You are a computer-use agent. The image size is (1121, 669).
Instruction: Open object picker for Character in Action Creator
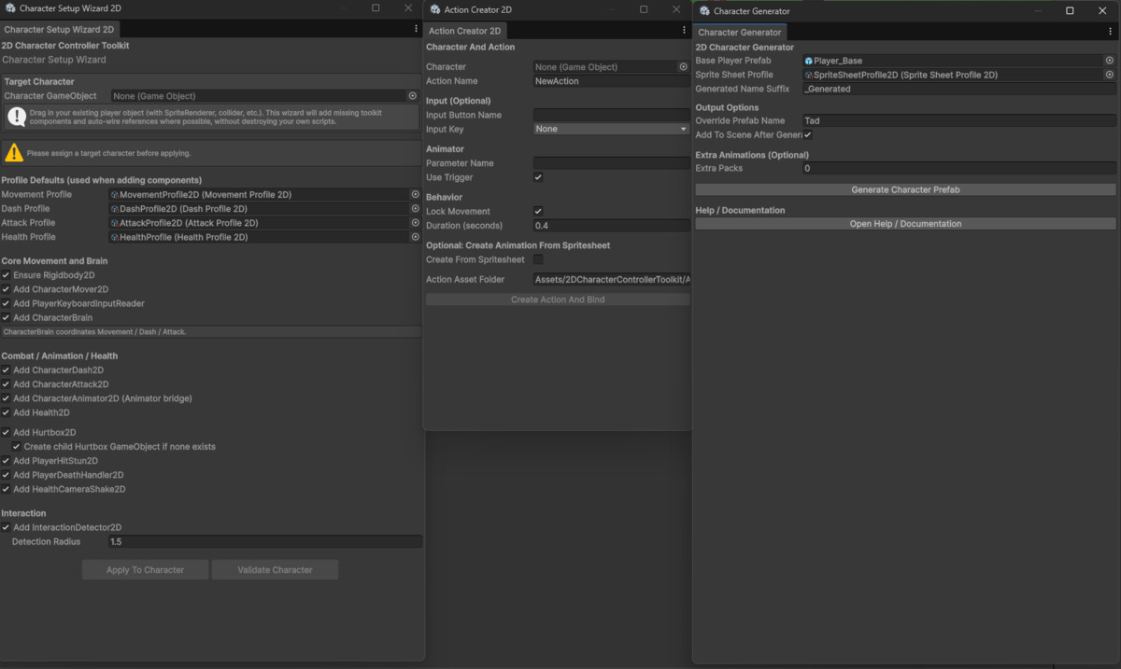(683, 67)
